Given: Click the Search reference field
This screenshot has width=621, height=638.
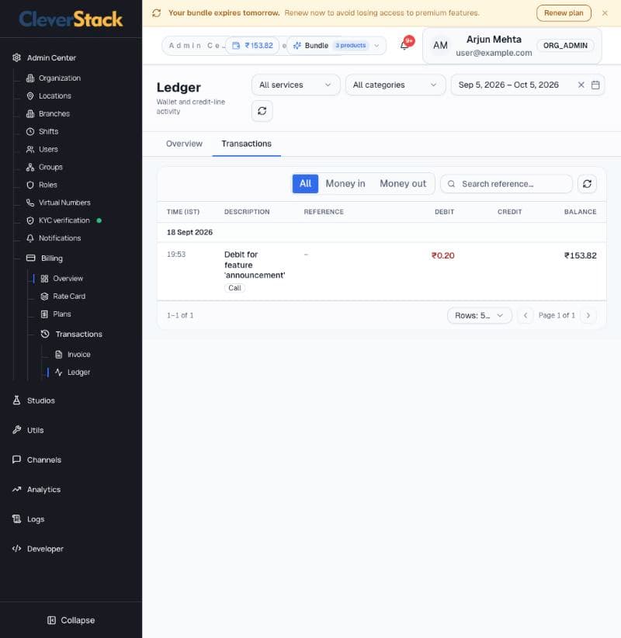Looking at the screenshot, I should (506, 184).
